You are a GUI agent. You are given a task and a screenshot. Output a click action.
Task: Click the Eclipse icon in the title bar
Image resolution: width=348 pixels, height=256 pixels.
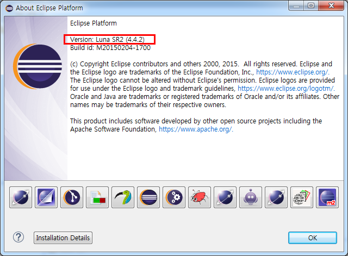[9, 8]
